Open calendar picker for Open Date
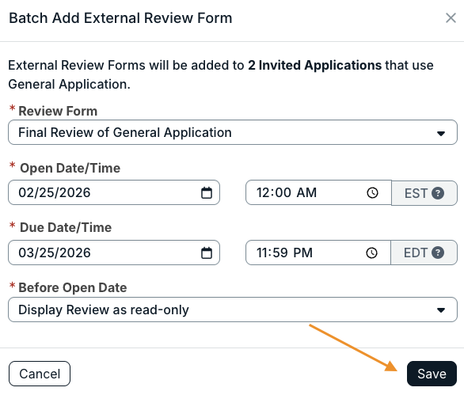464x395 pixels. click(x=207, y=192)
